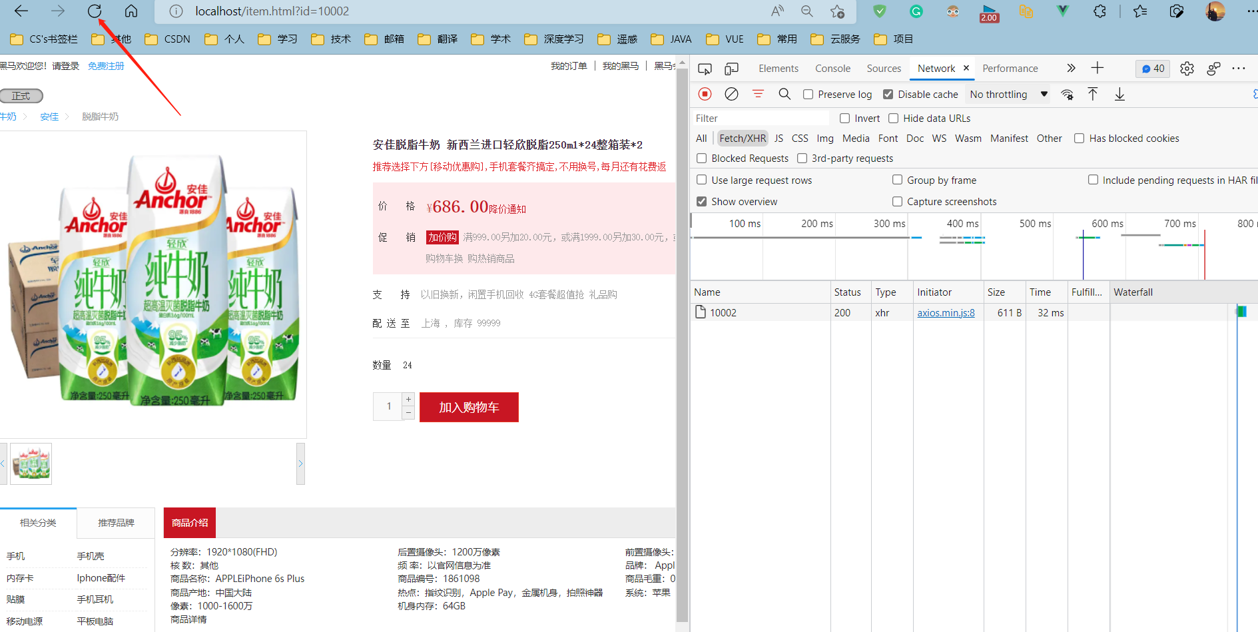Increase quantity with the plus stepper

click(x=409, y=400)
